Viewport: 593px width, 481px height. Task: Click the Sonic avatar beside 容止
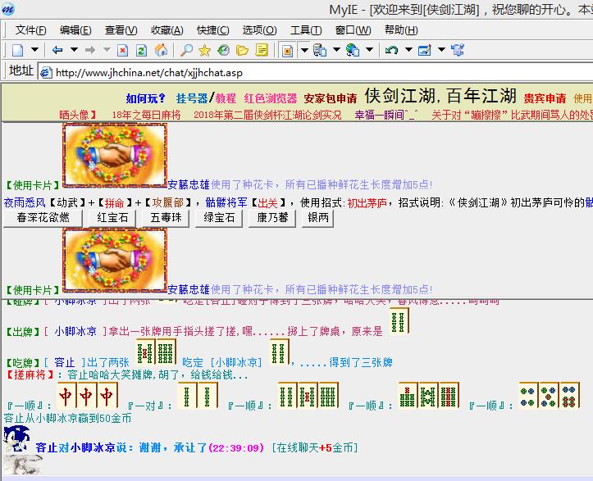click(x=16, y=438)
